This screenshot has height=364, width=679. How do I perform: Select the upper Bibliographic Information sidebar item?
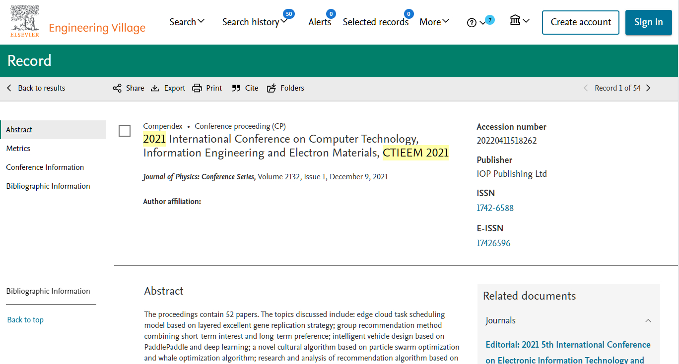pyautogui.click(x=48, y=186)
